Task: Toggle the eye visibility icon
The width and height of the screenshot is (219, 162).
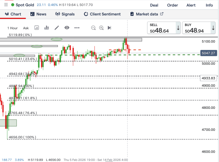Action: point(67,28)
